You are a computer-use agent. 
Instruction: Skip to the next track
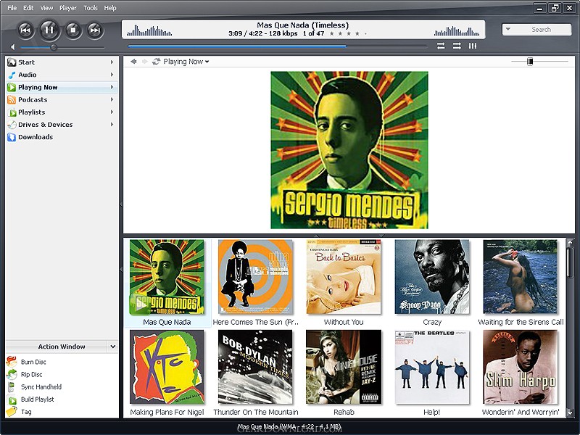[x=95, y=30]
